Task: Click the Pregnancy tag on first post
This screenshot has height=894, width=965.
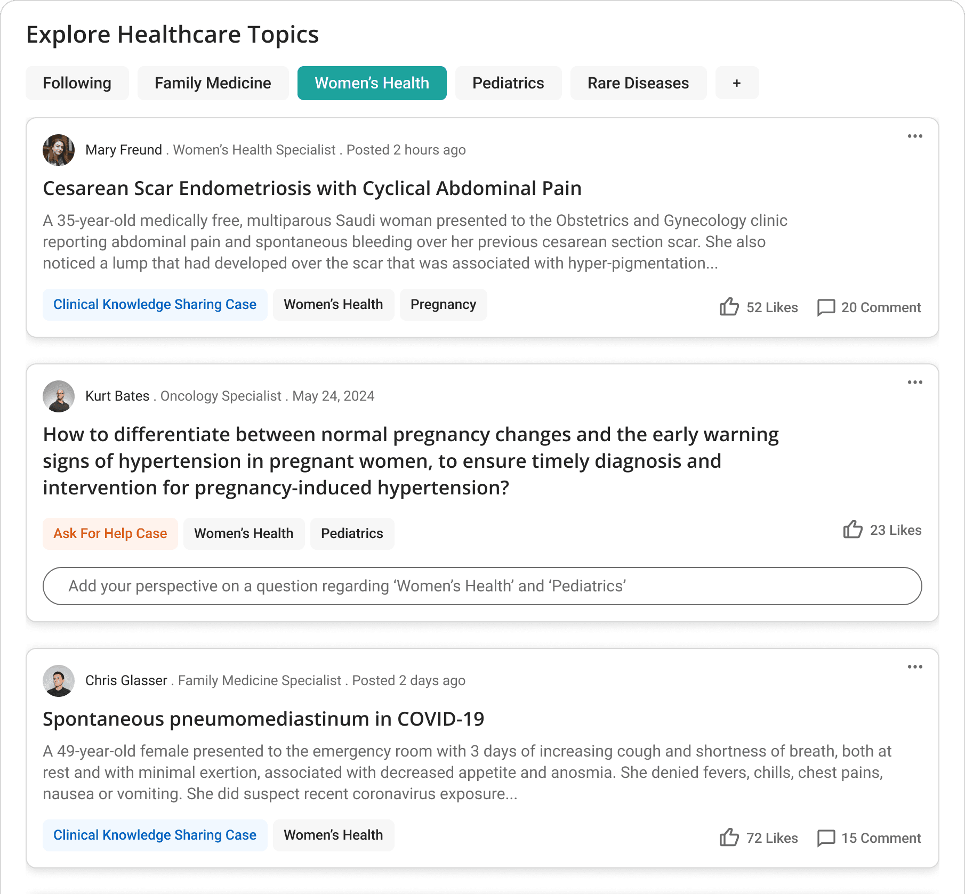Action: point(443,305)
